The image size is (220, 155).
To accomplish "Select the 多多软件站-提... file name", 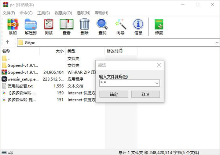I will coord(22,100).
